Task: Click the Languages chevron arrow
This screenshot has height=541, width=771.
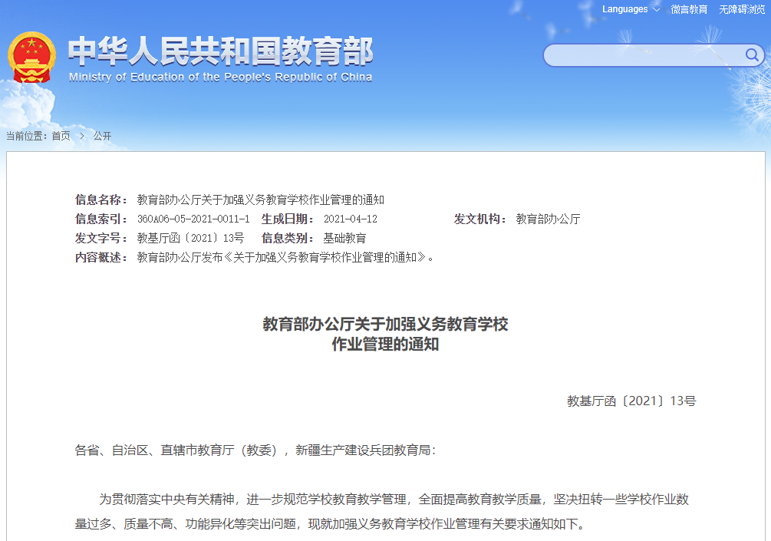Action: (x=655, y=9)
